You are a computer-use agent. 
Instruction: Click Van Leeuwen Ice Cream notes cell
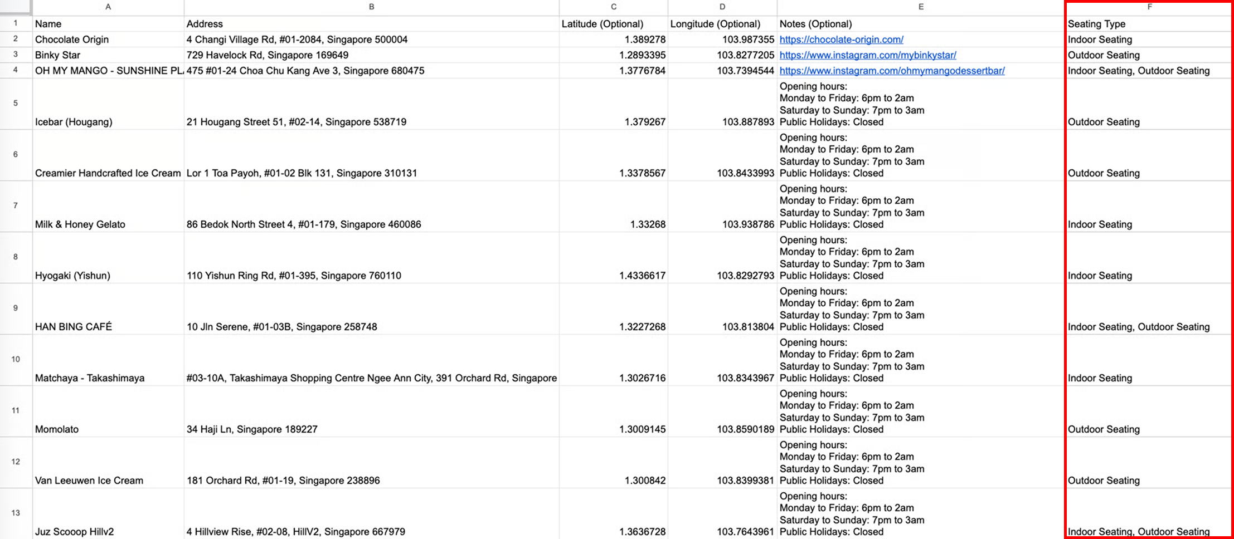point(921,463)
